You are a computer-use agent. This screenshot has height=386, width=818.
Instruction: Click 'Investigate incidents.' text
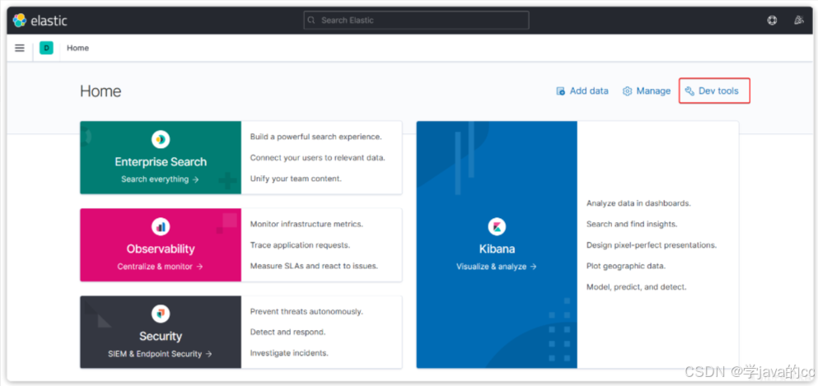pos(289,352)
